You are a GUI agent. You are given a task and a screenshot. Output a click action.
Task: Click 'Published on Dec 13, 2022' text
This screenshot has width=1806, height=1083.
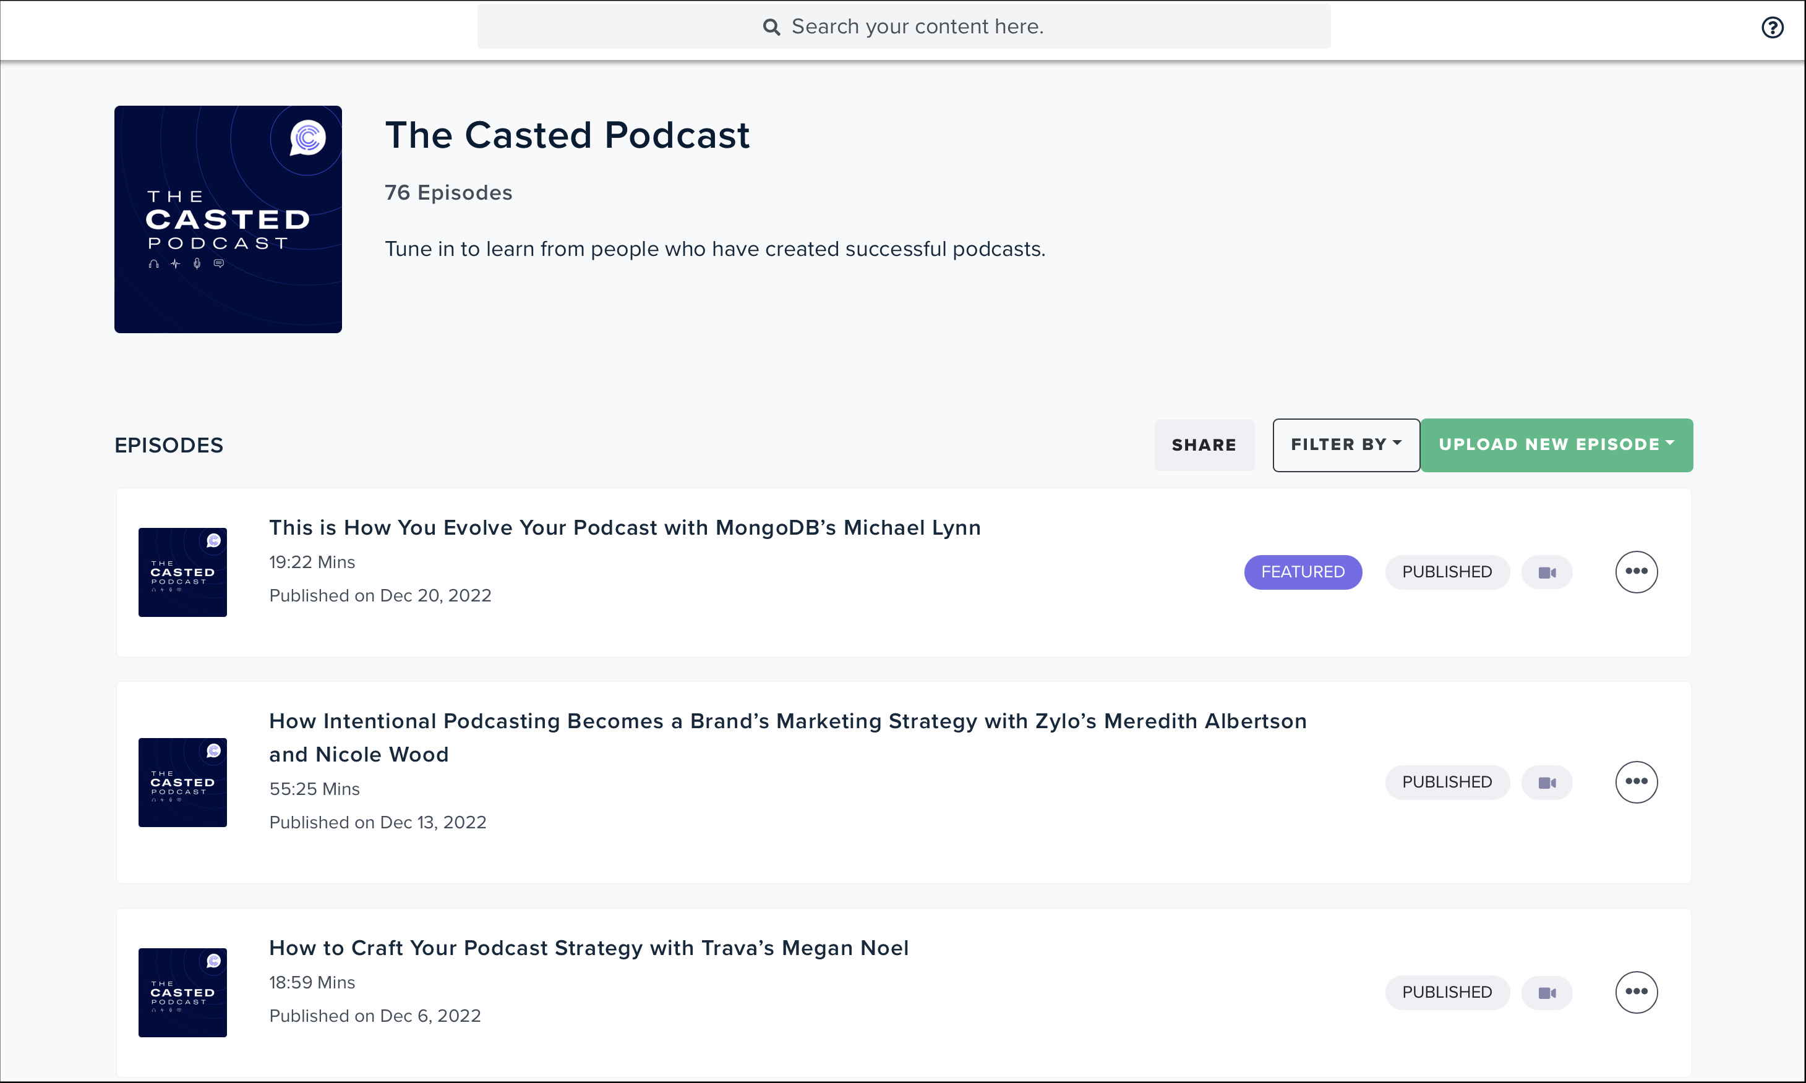377,823
